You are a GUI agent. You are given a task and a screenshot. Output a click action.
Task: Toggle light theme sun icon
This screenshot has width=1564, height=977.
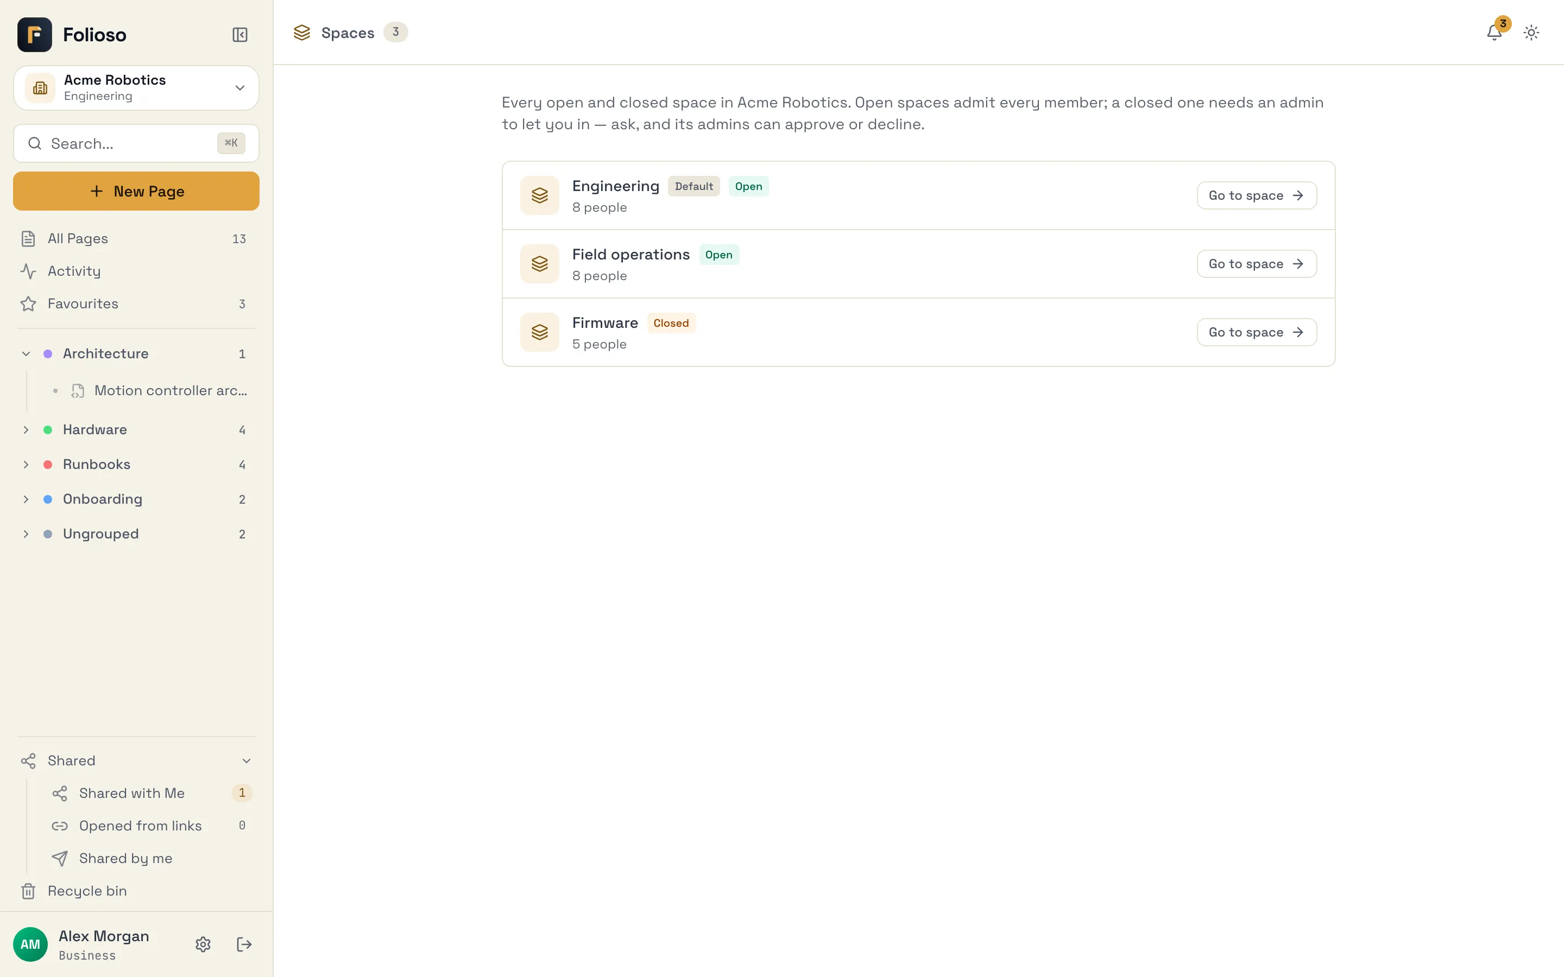1531,33
